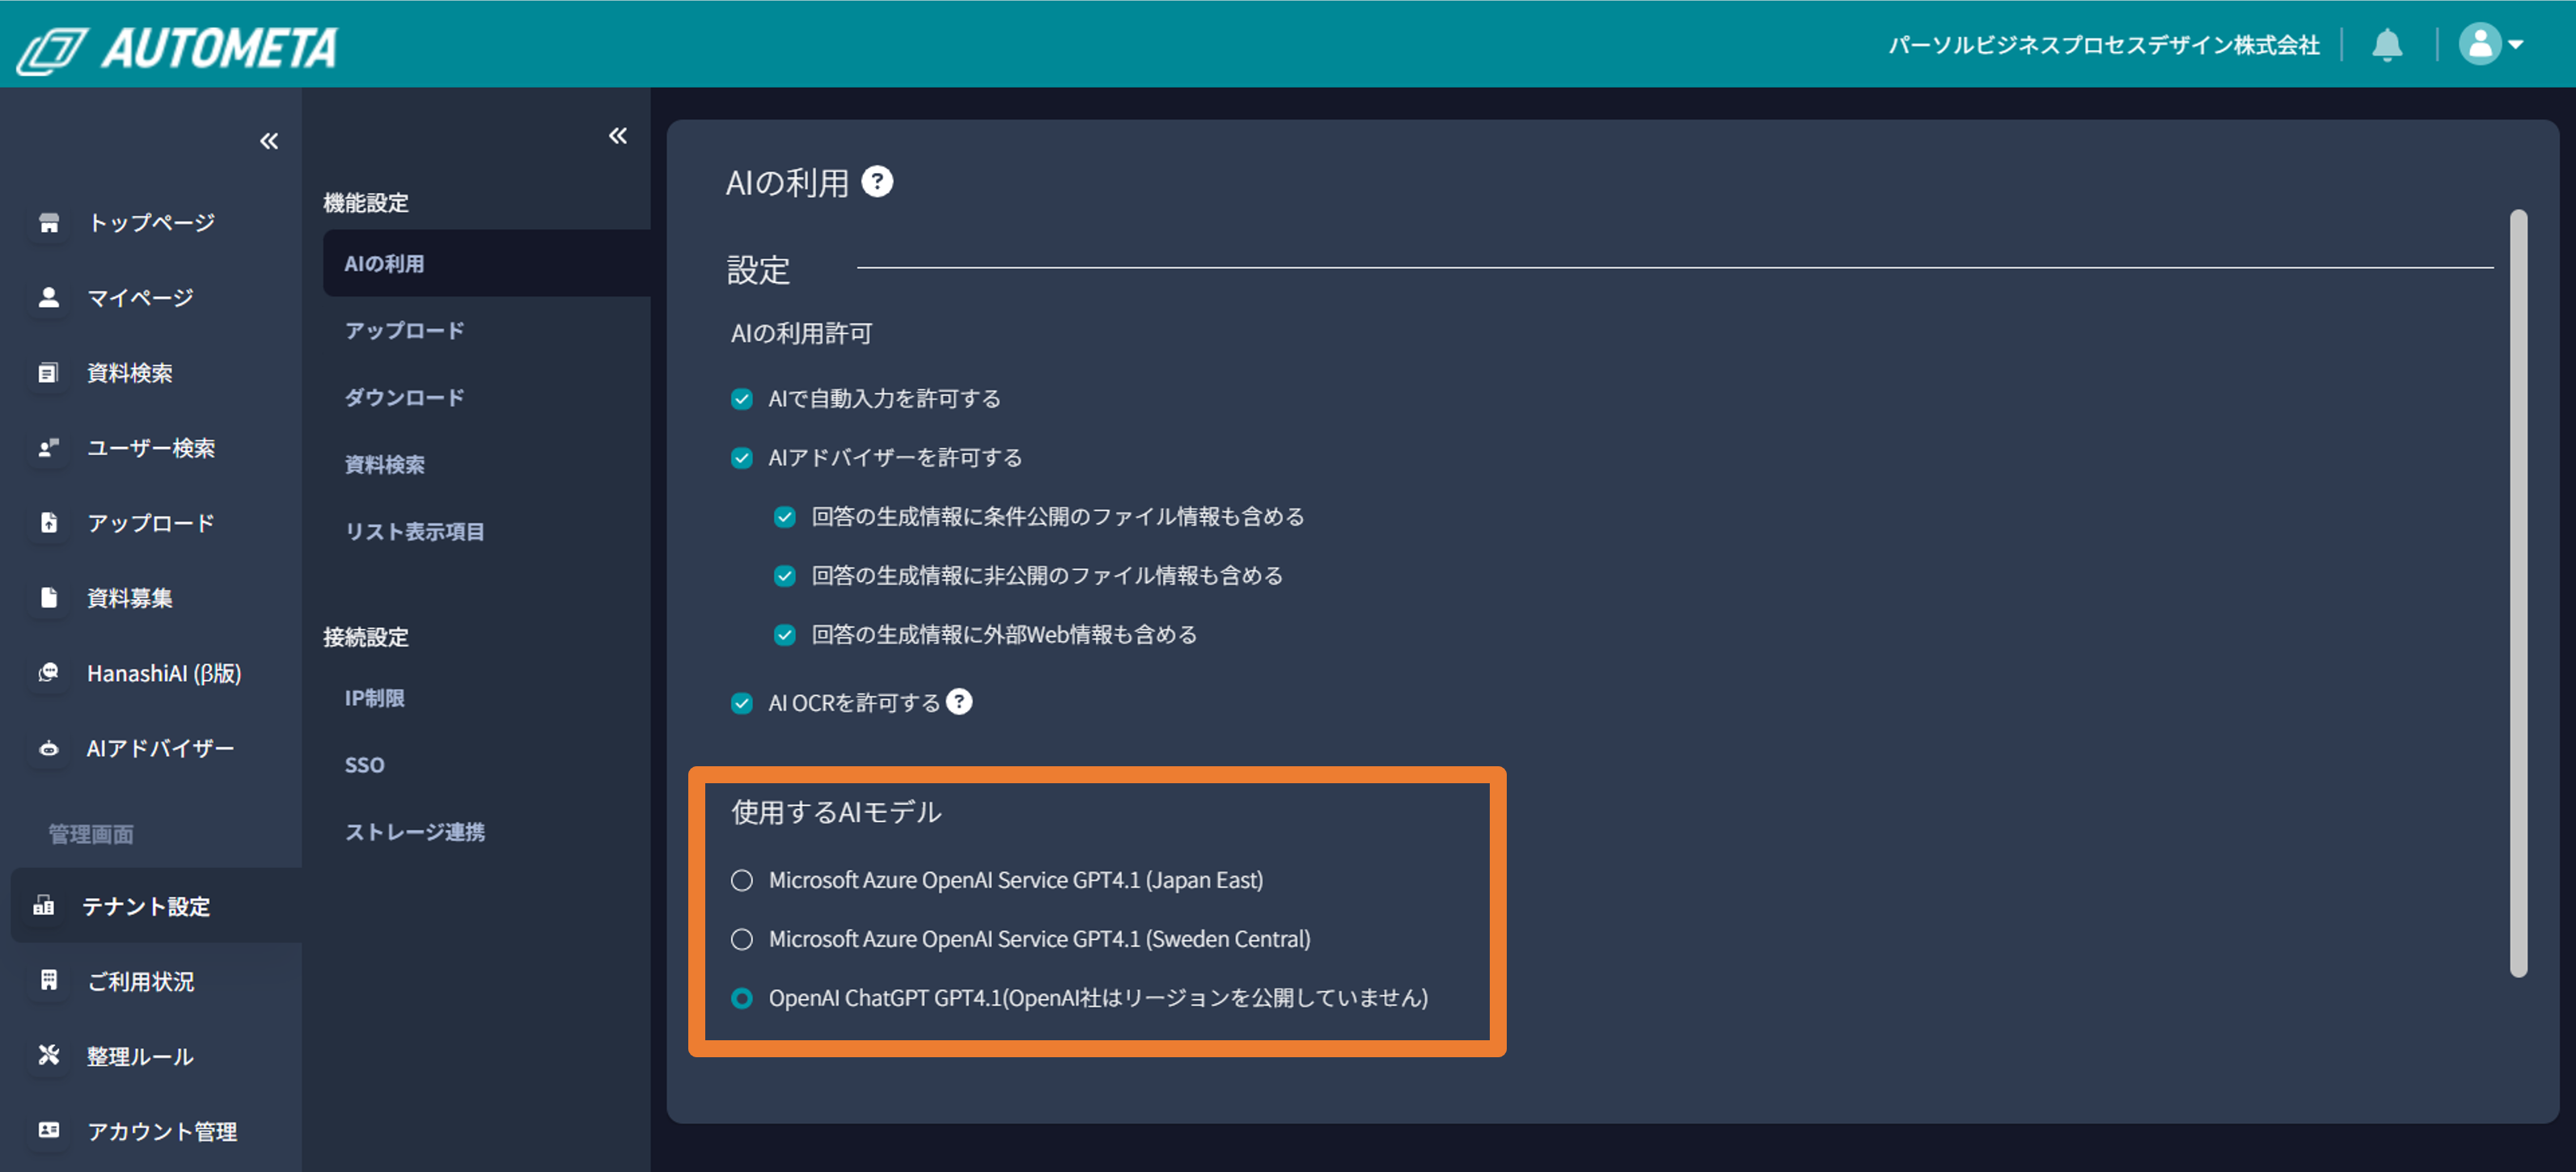Click the settings panel vertical scrollbar
This screenshot has width=2576, height=1172.
click(2518, 592)
